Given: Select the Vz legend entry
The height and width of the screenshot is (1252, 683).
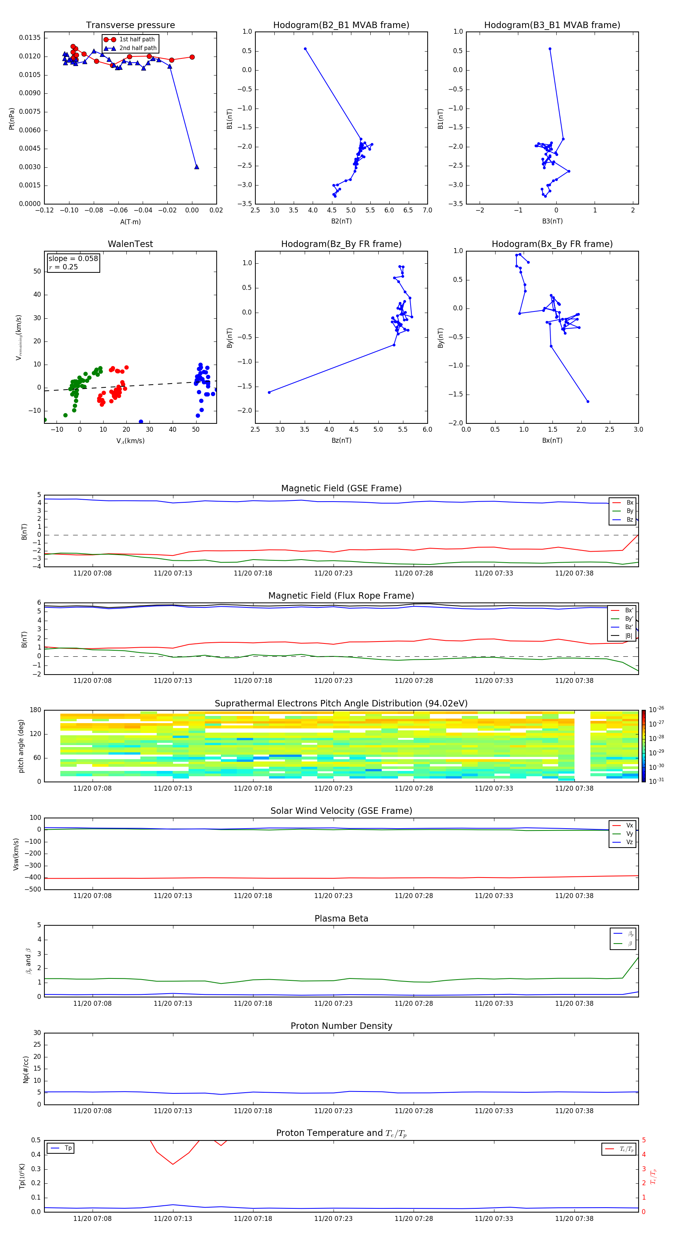Looking at the screenshot, I should [x=623, y=842].
